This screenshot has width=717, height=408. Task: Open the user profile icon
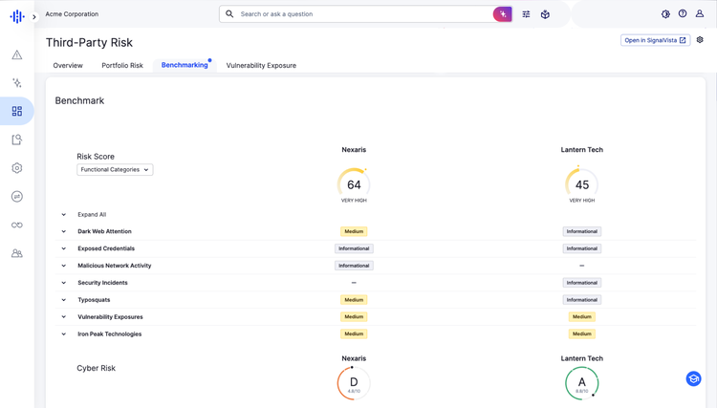(x=700, y=13)
